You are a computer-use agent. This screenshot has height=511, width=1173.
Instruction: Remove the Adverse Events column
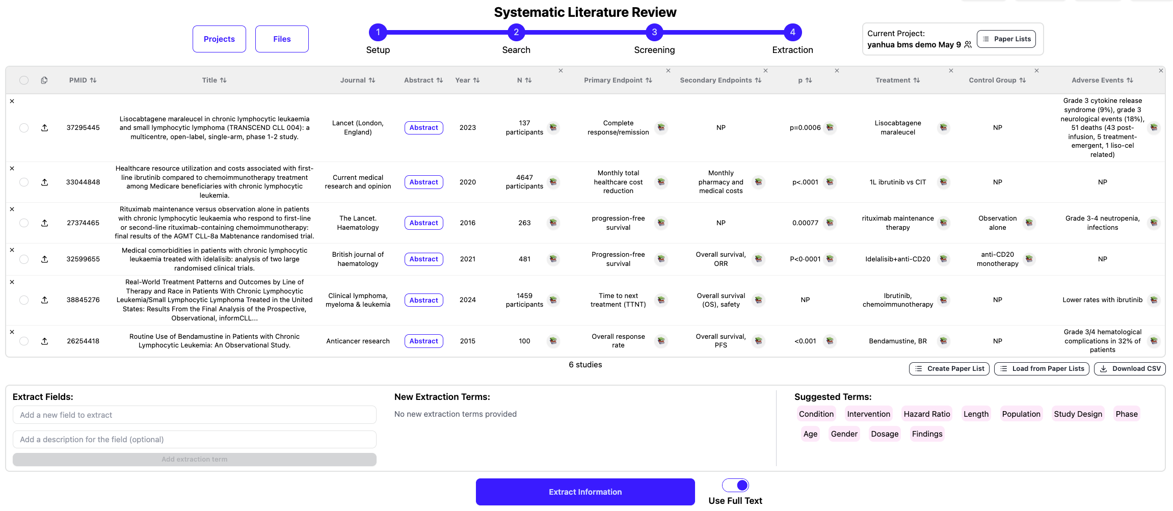pos(1161,71)
